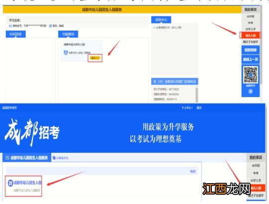
Task: Click the 用政策为升学服务 slogan text
Action: pos(168,127)
